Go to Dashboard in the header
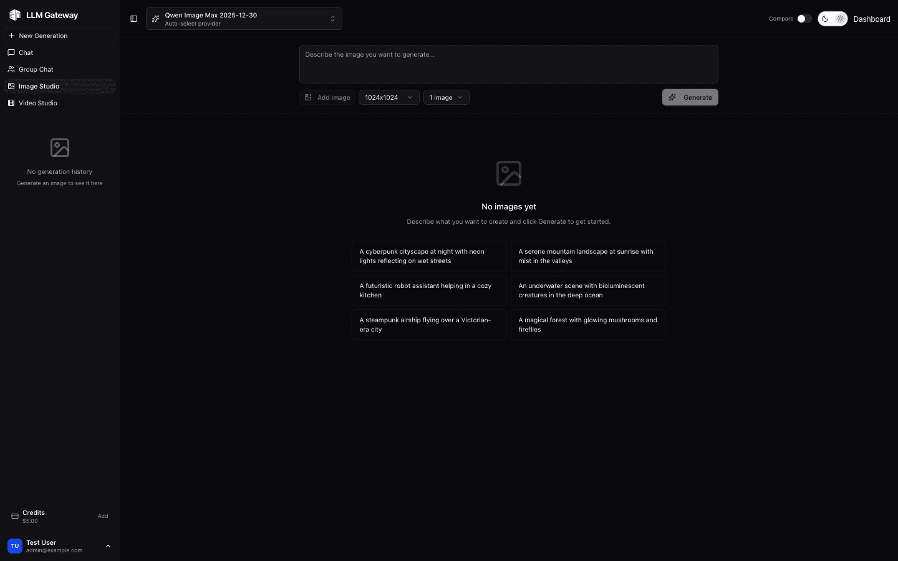The width and height of the screenshot is (898, 561). click(x=871, y=19)
